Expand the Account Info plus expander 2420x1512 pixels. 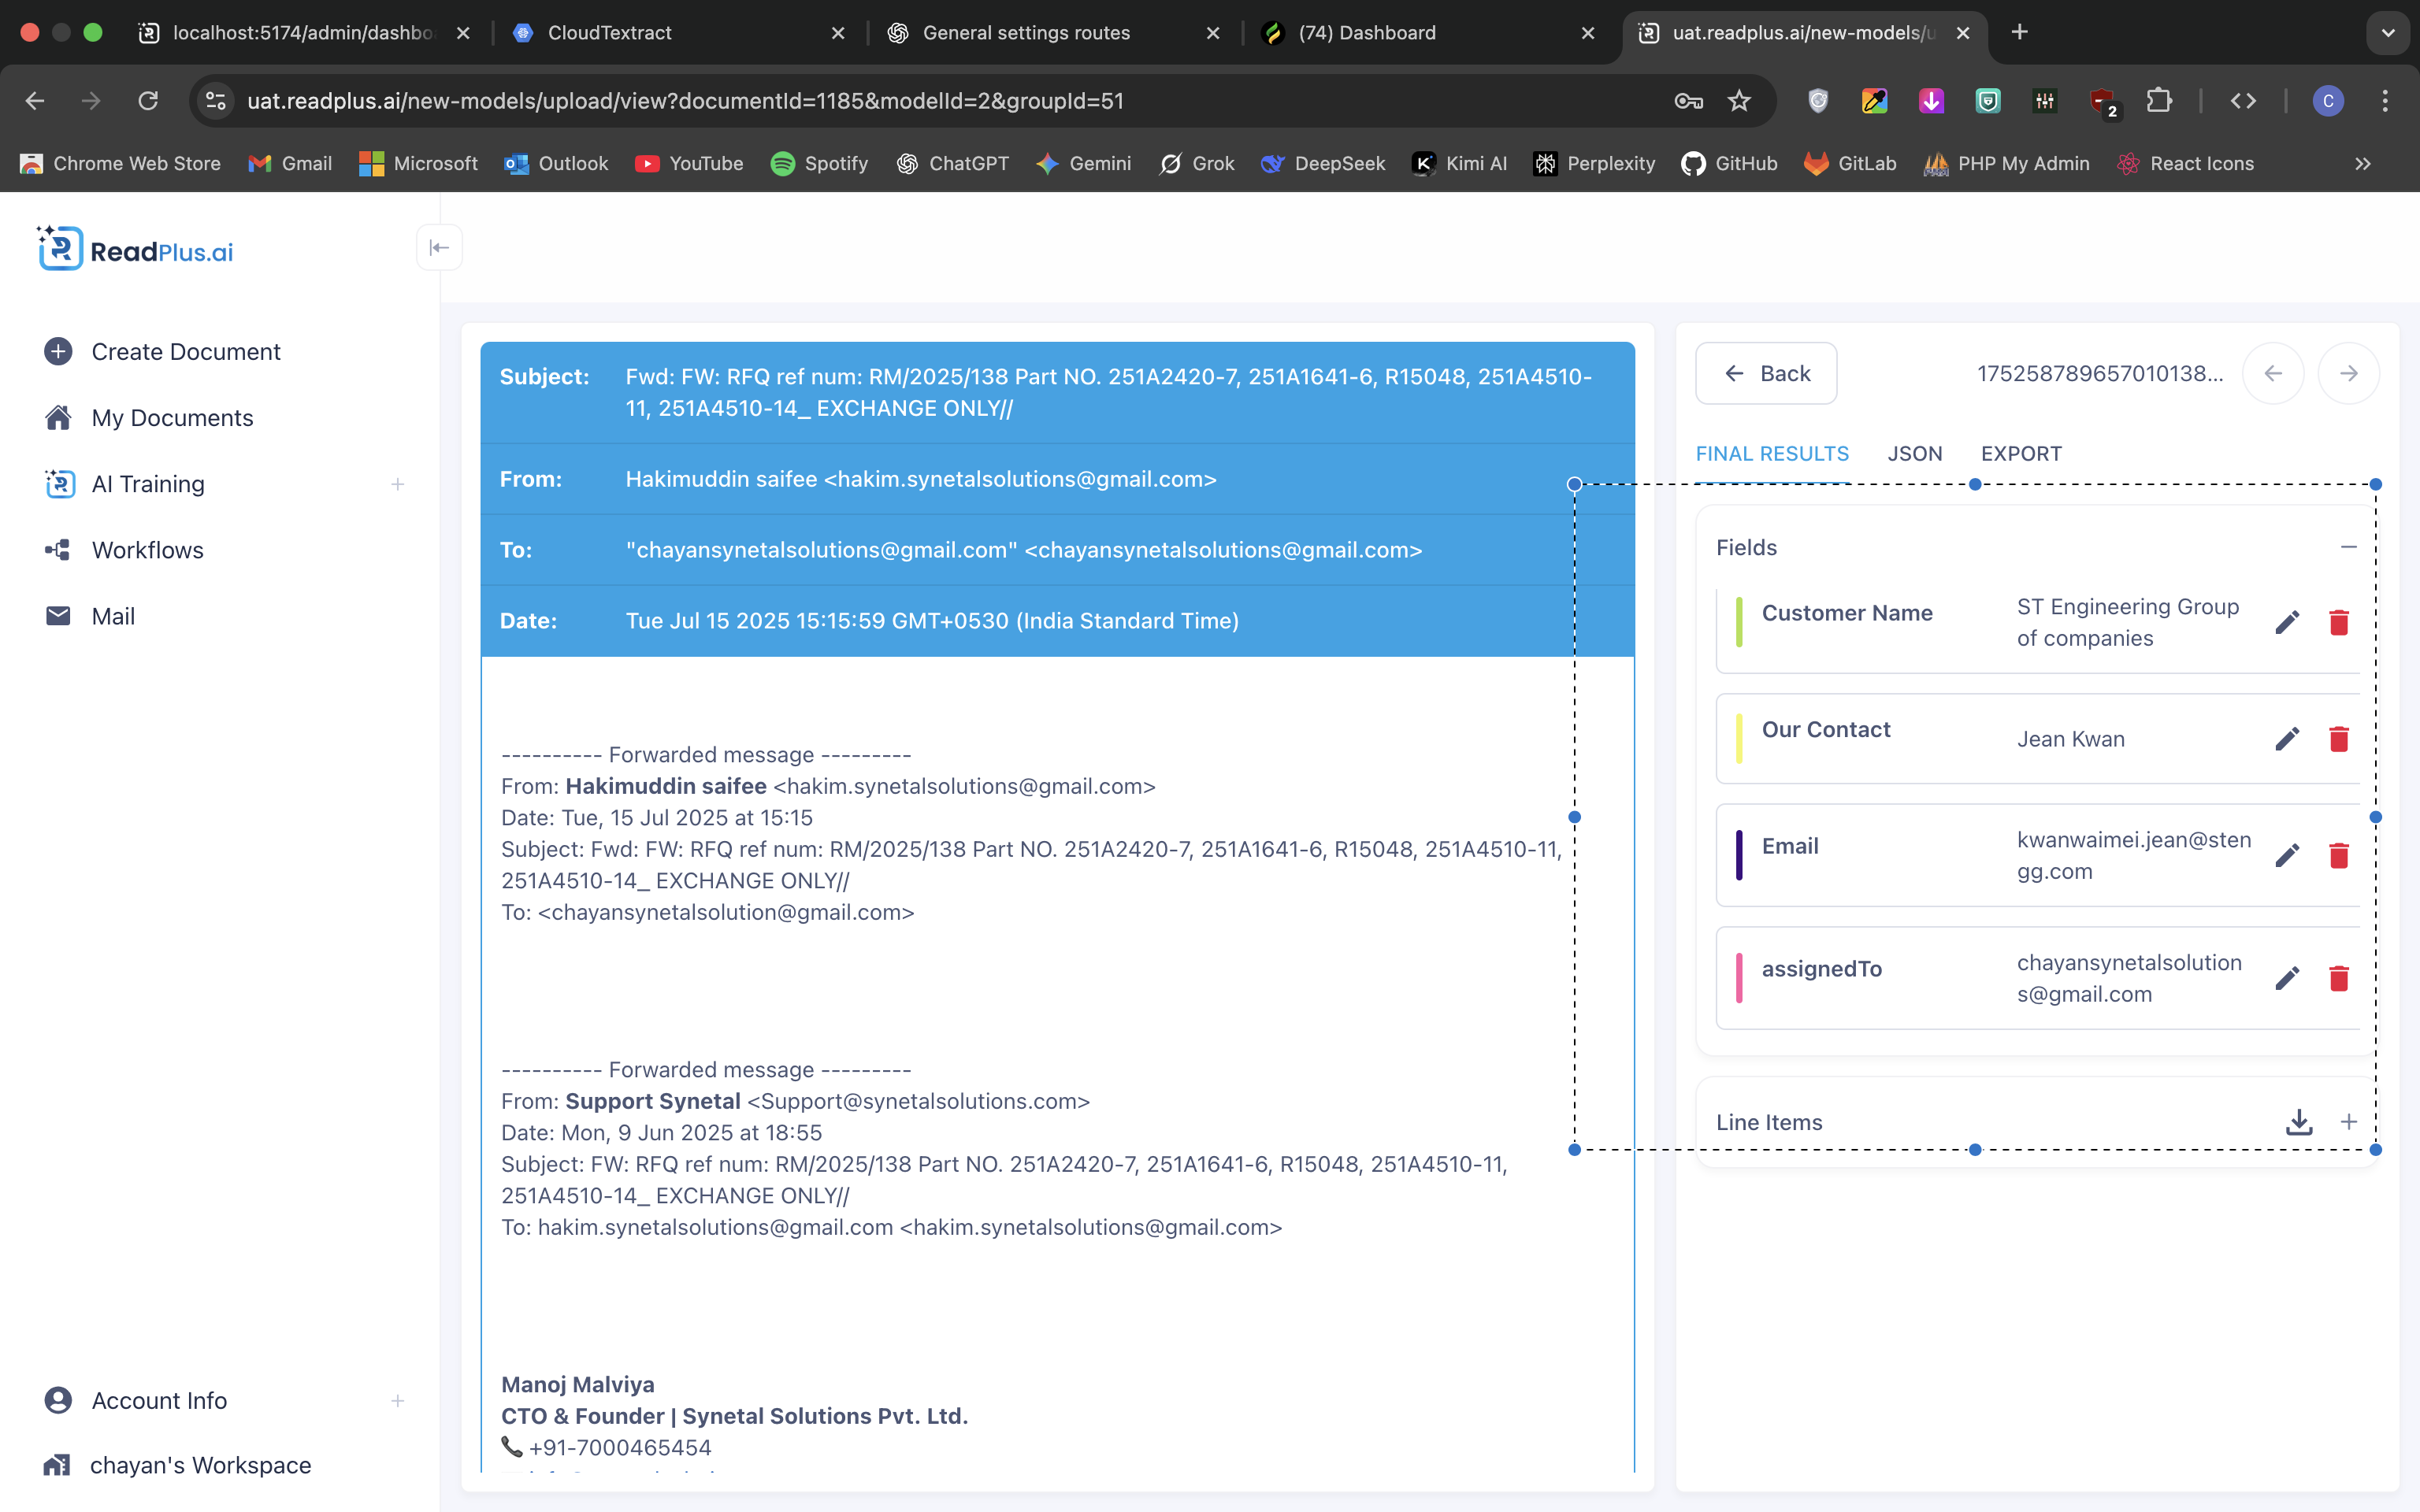[398, 1400]
